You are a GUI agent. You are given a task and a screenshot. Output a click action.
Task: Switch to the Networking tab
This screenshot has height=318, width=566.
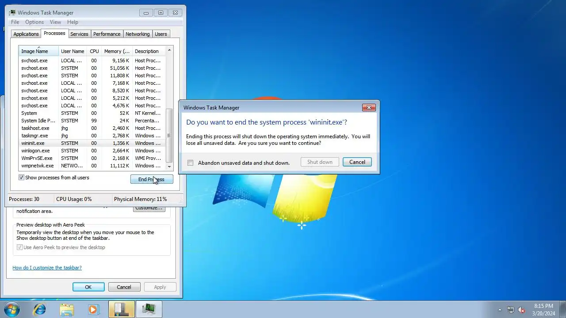(138, 34)
